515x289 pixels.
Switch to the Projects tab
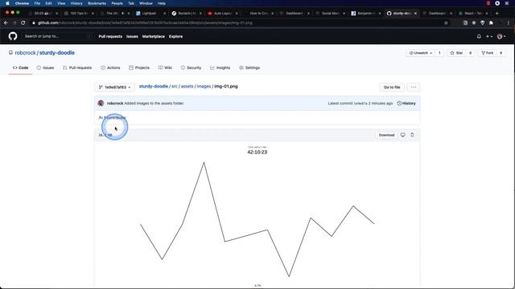[x=139, y=67]
